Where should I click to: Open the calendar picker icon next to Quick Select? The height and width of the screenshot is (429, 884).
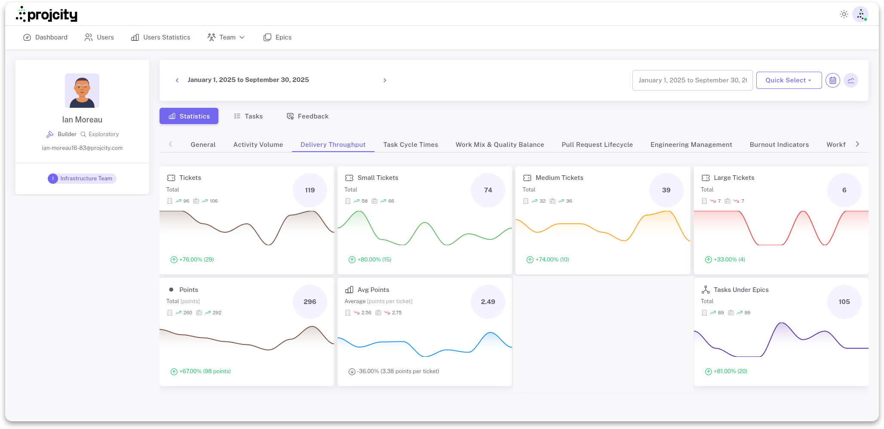point(833,80)
